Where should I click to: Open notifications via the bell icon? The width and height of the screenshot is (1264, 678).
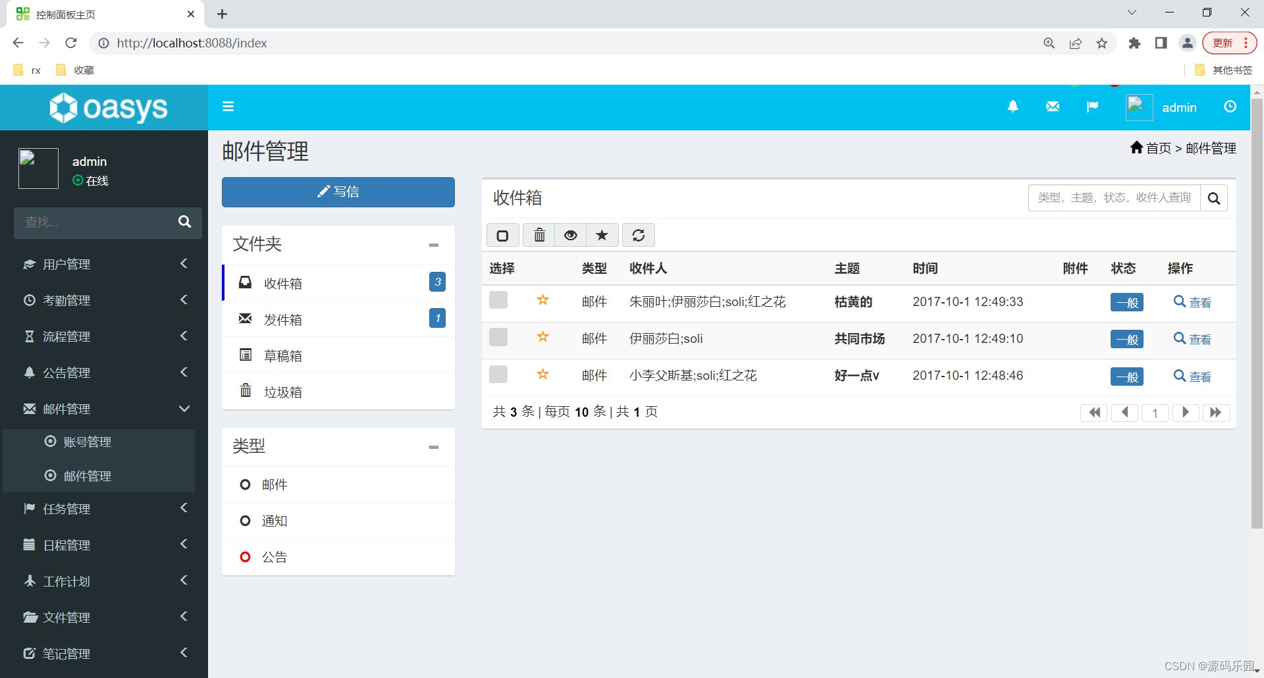(x=1013, y=106)
